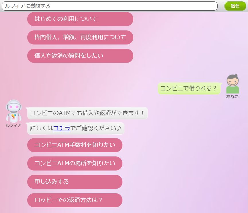248x213 pixels.
Task: Click the 申し込みする button
Action: 75,182
